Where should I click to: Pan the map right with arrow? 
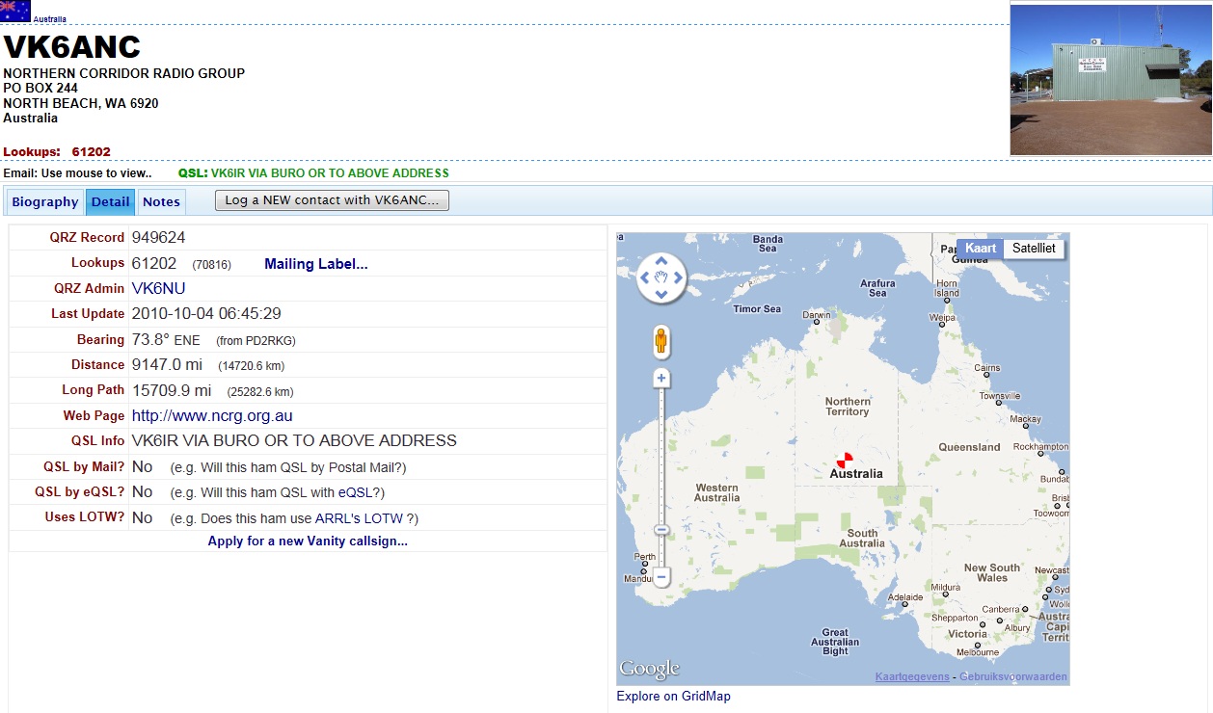678,277
